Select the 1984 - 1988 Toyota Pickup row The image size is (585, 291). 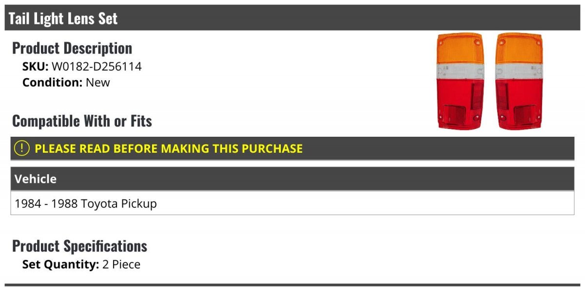click(292, 203)
